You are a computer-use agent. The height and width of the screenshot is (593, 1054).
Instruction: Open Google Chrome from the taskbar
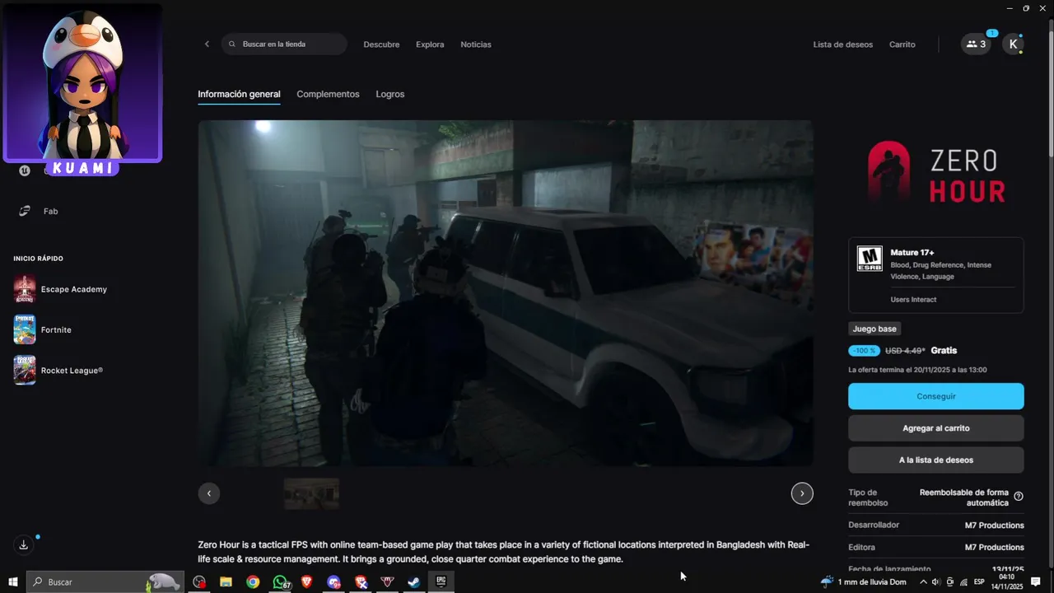tap(253, 581)
